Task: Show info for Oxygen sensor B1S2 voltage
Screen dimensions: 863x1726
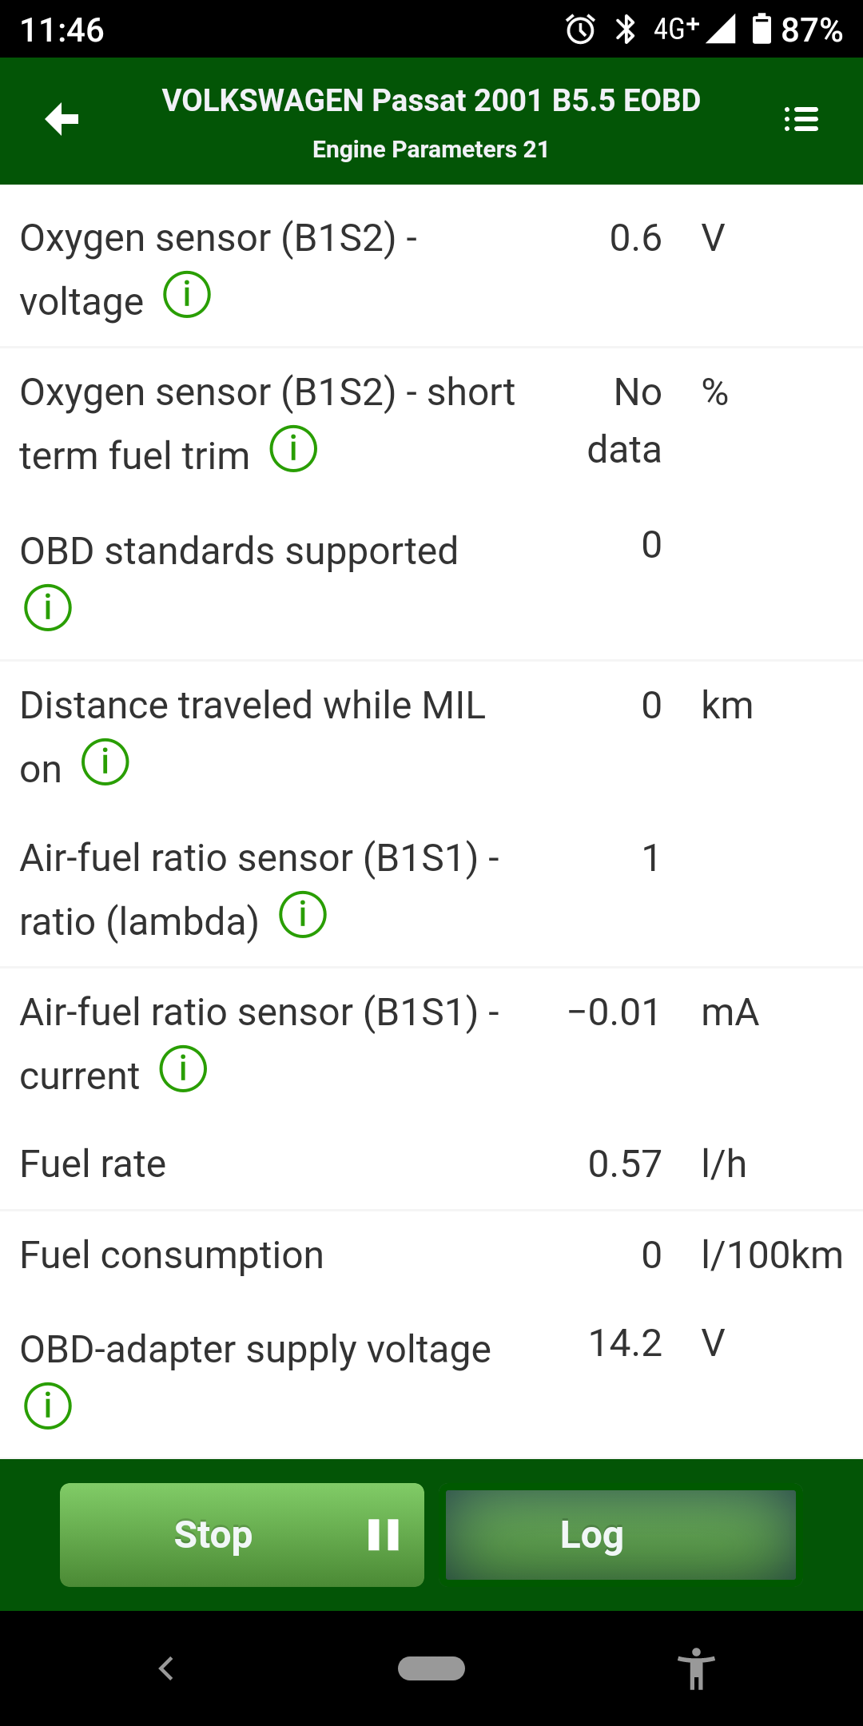Action: coord(187,295)
